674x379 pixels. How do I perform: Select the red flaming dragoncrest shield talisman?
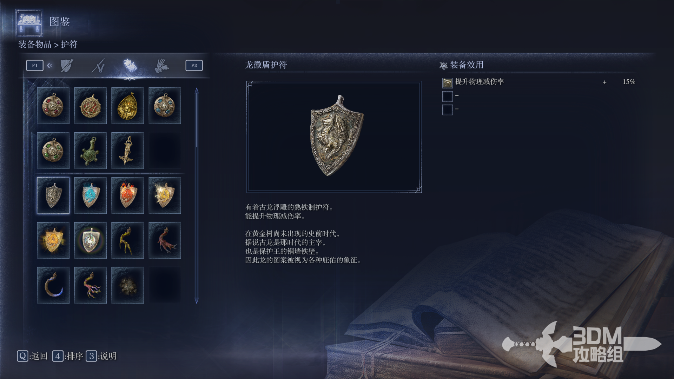point(127,195)
